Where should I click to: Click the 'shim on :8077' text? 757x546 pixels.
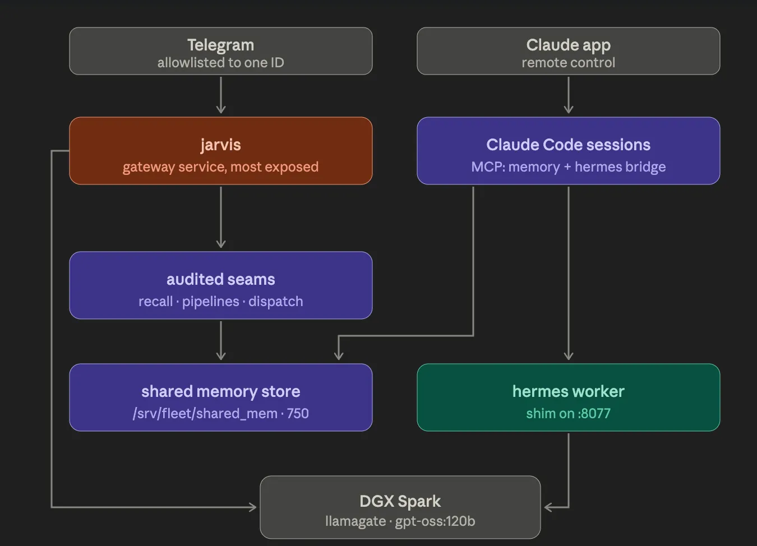pos(569,414)
